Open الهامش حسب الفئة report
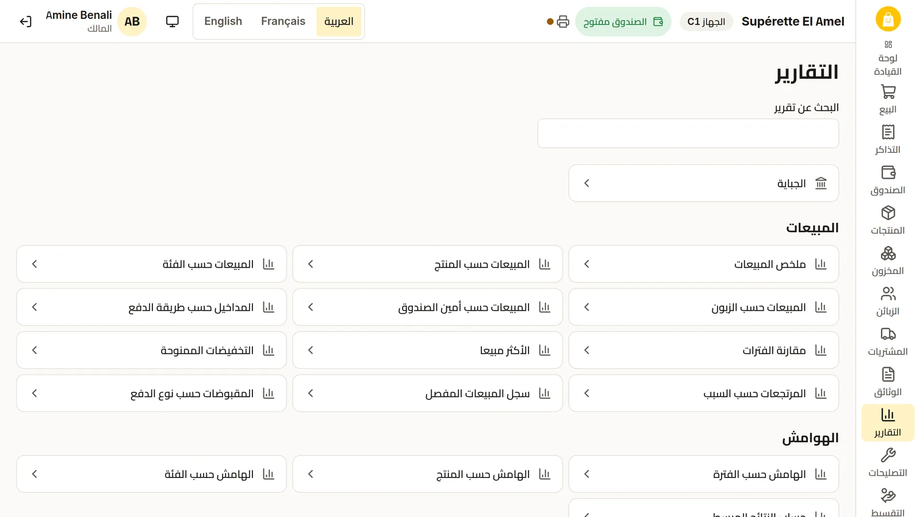920x517 pixels. click(x=151, y=474)
